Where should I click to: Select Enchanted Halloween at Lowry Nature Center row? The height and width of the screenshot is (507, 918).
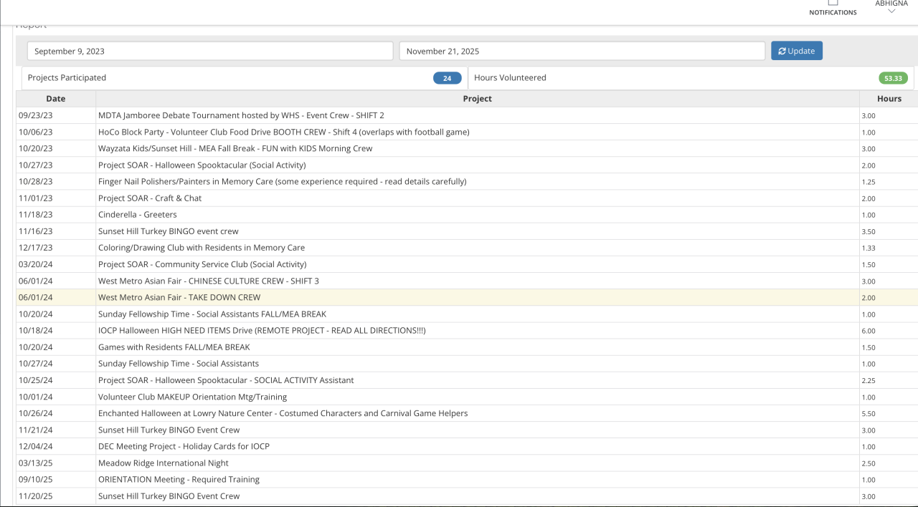(283, 413)
